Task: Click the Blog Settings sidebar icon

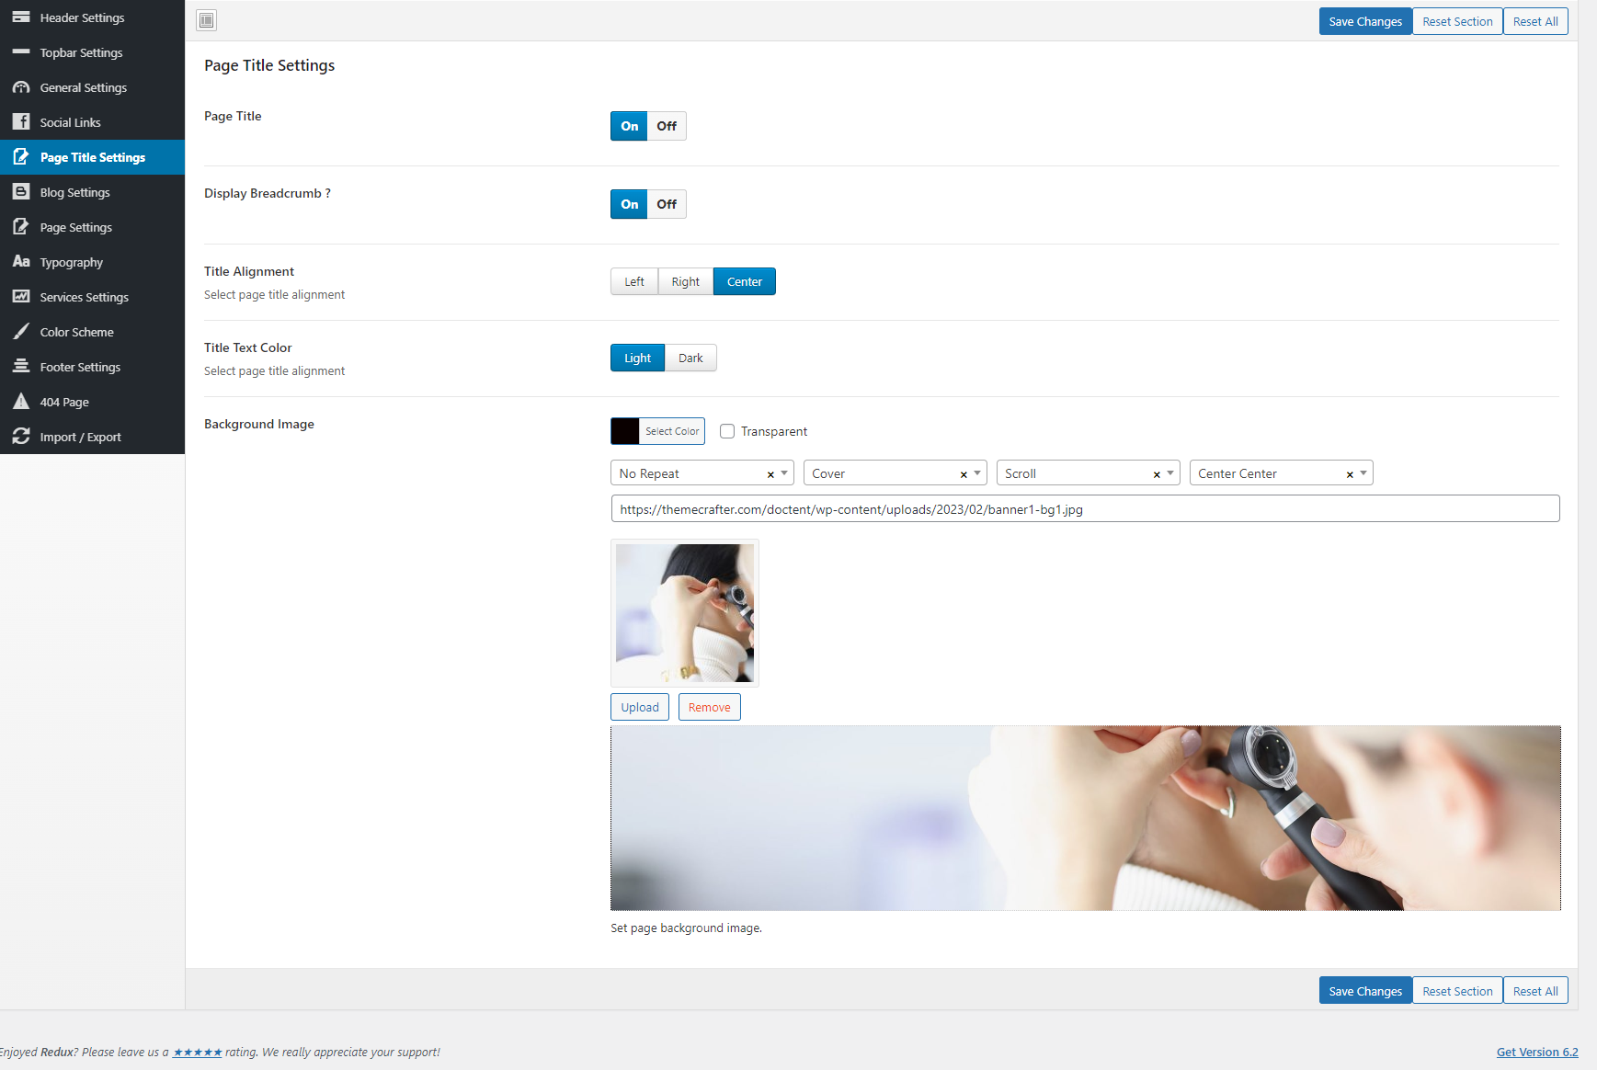Action: tap(21, 192)
